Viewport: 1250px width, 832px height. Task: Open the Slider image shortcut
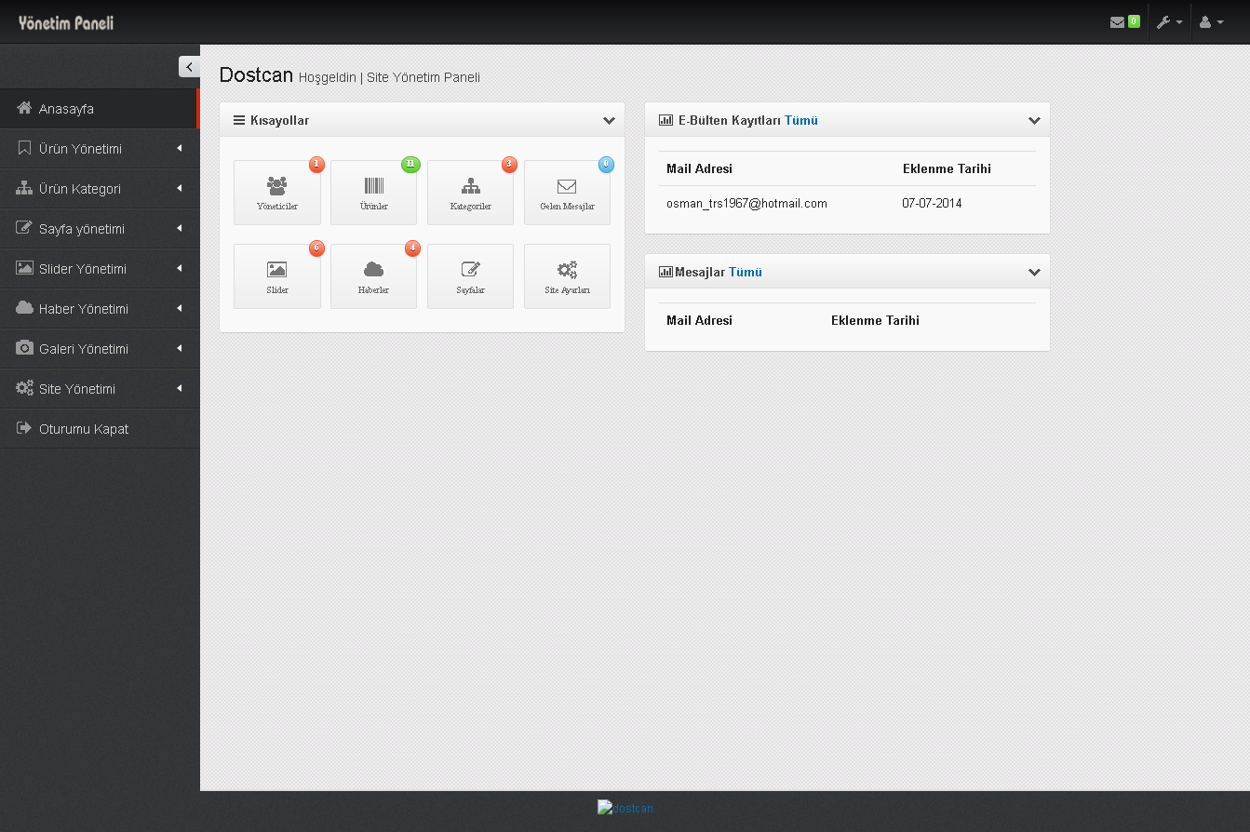(x=276, y=276)
